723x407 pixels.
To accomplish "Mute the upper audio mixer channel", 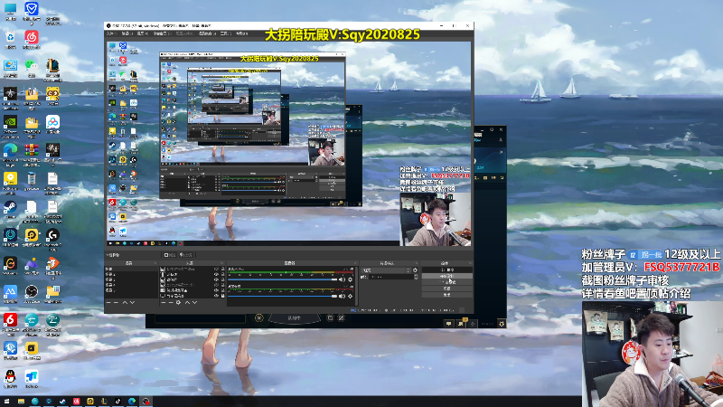I will (343, 279).
